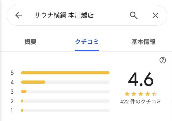Select the クチコミ tab
Image resolution: width=172 pixels, height=121 pixels.
(87, 42)
